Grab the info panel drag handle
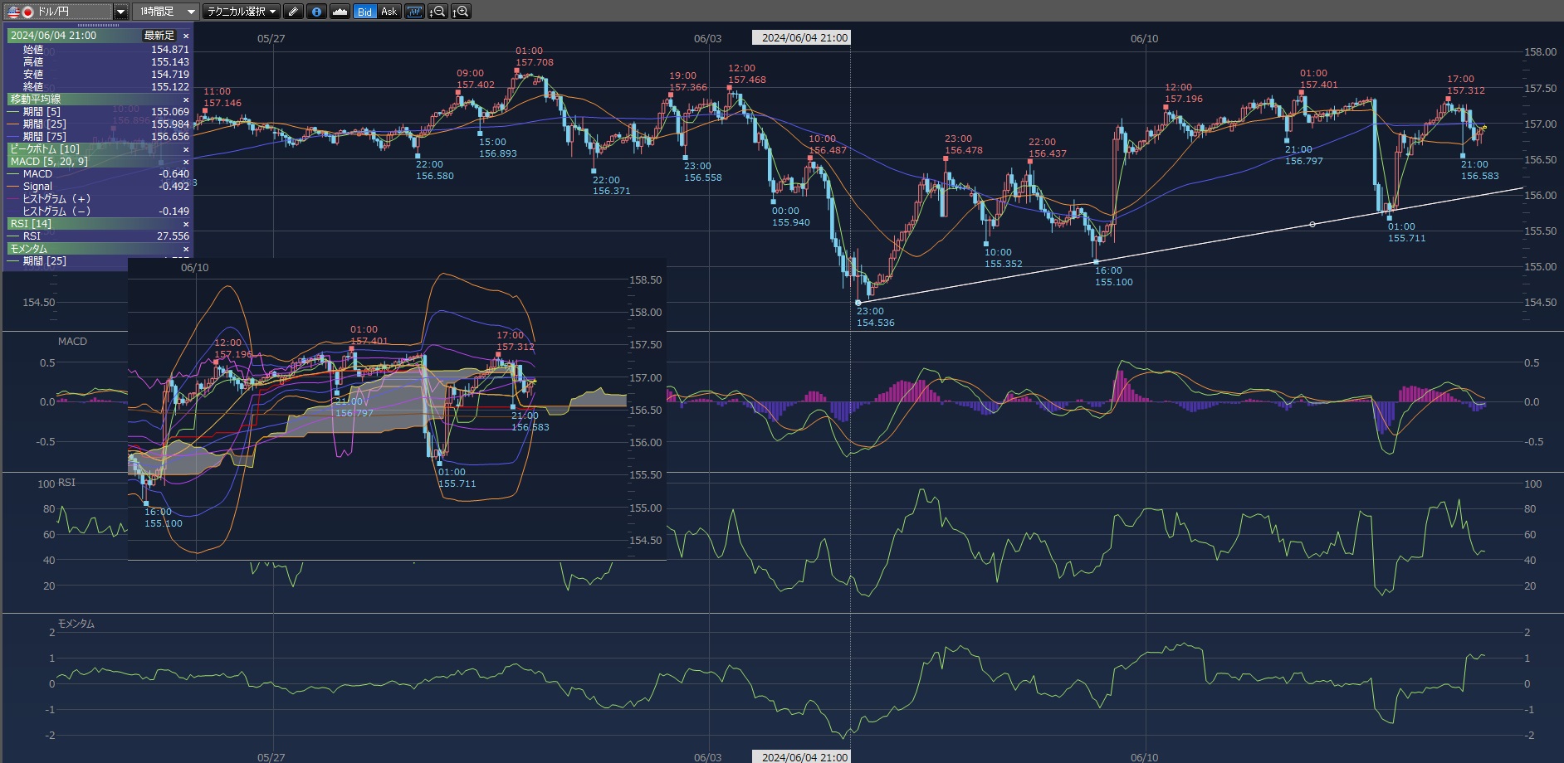 tap(98, 26)
